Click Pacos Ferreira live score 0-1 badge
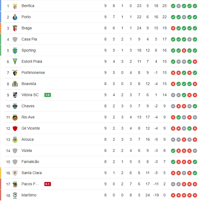This screenshot has height=204, width=205. pos(48,184)
